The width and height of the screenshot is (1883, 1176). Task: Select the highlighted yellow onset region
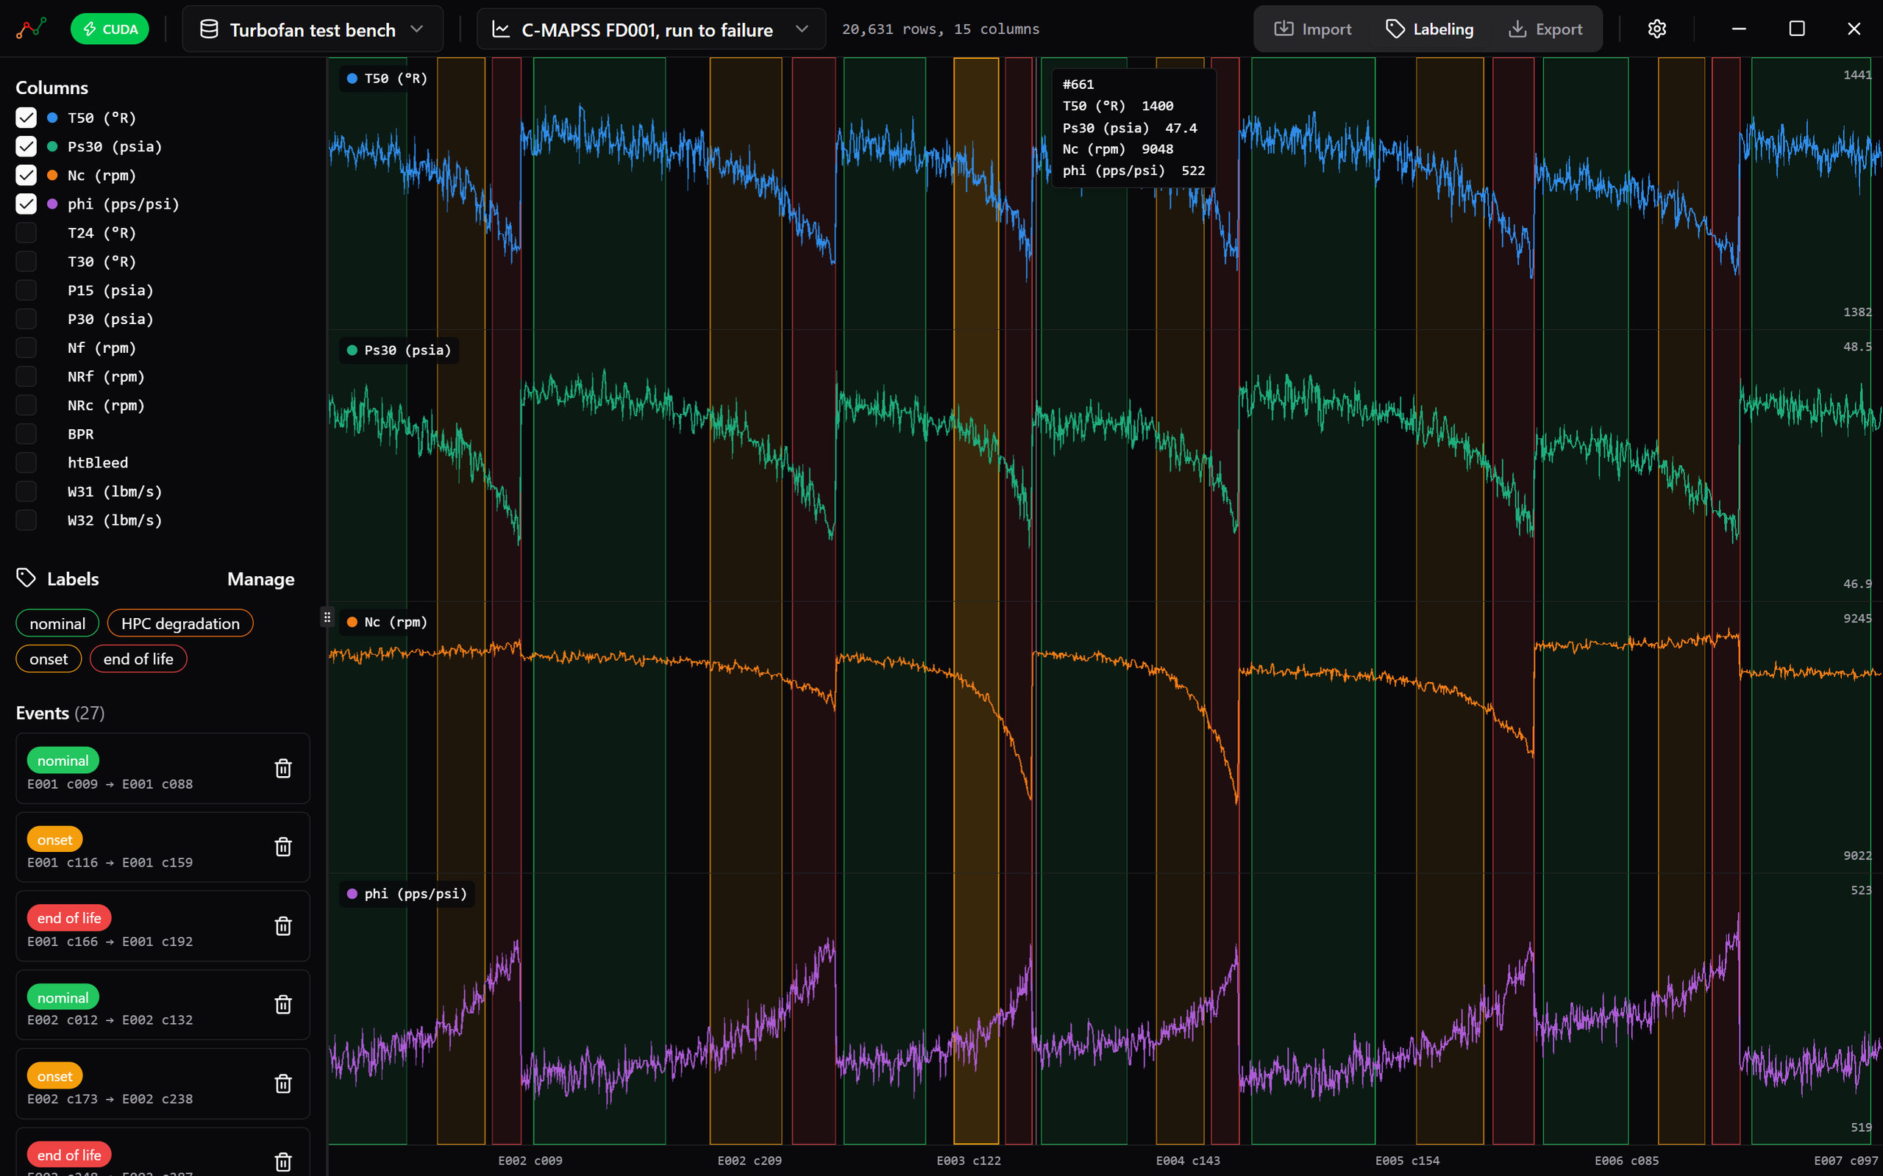[x=976, y=600]
